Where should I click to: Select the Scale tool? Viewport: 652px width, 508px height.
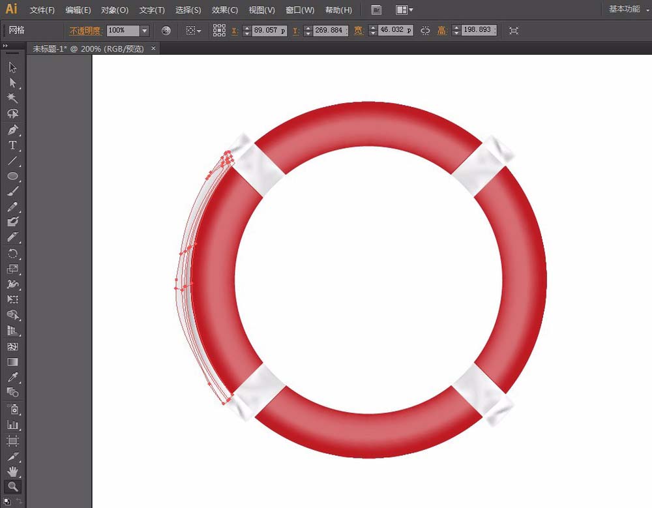click(12, 269)
